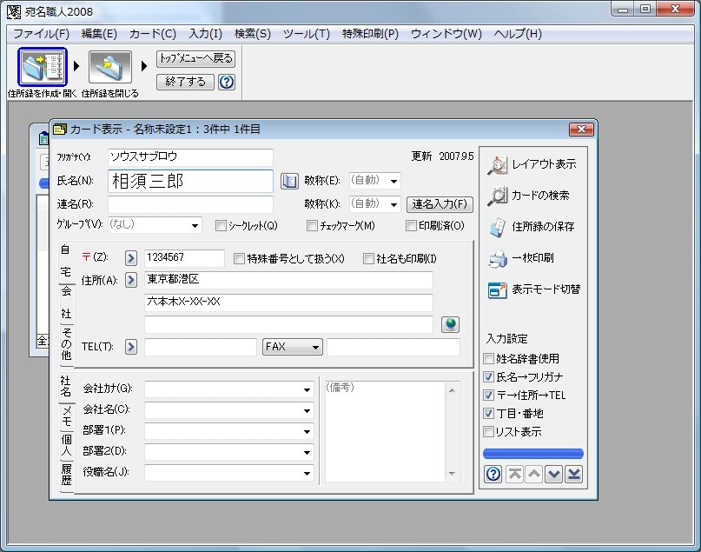Select the 個人 vertical tab

66,446
